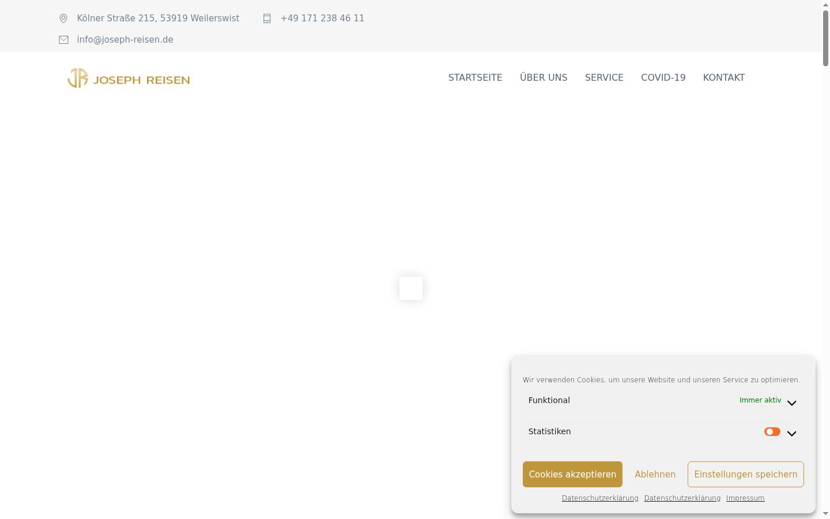Image resolution: width=830 pixels, height=519 pixels.
Task: Expand the Statistiken cookie section
Action: 791,434
